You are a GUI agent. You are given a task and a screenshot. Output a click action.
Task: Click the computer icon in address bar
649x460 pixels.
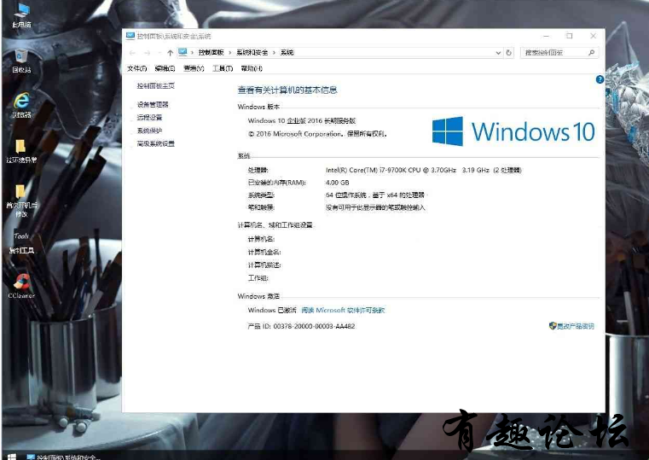pos(183,52)
